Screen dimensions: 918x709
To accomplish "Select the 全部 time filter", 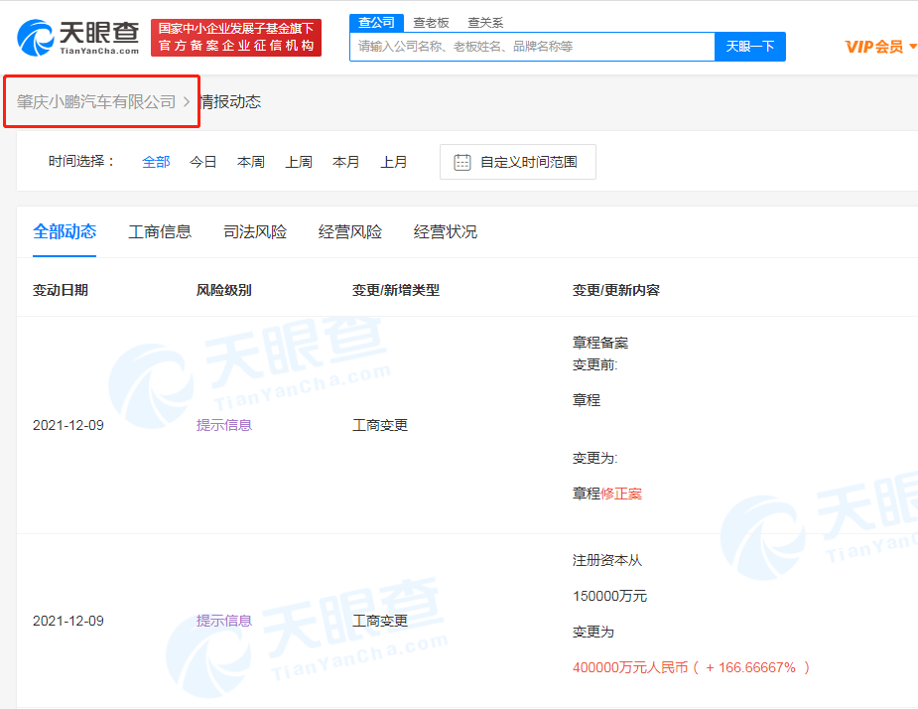I will click(156, 162).
